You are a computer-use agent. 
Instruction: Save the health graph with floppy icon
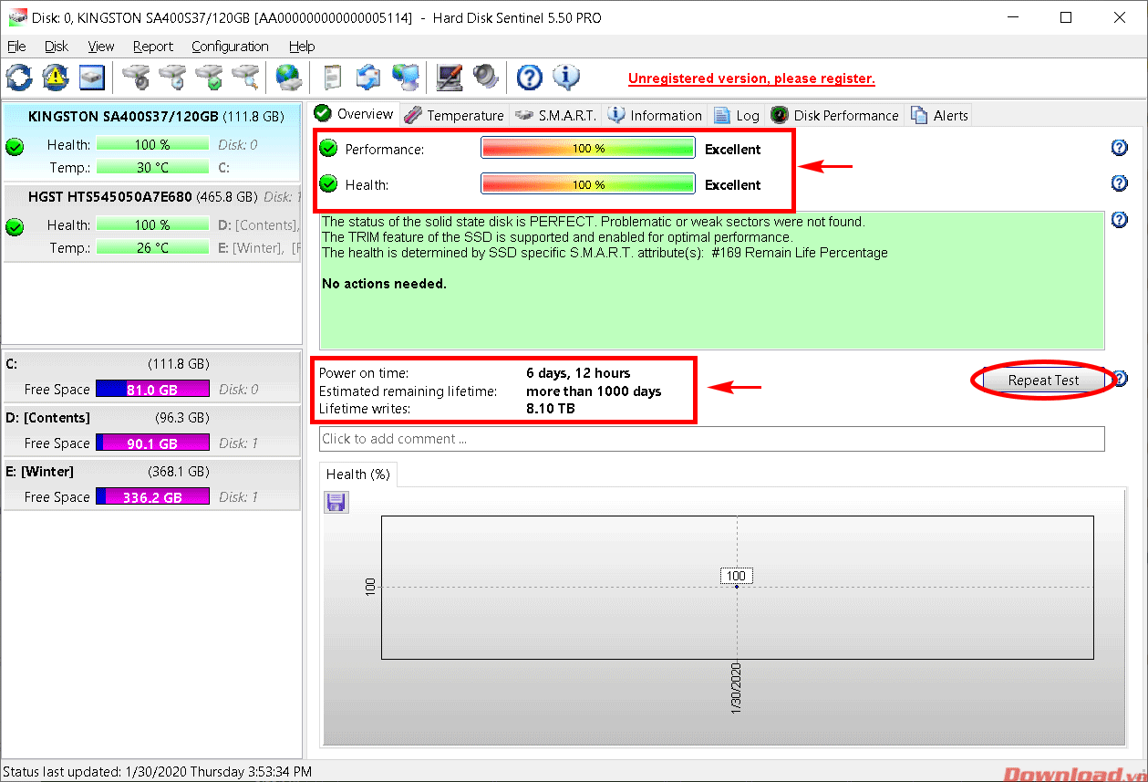tap(336, 502)
